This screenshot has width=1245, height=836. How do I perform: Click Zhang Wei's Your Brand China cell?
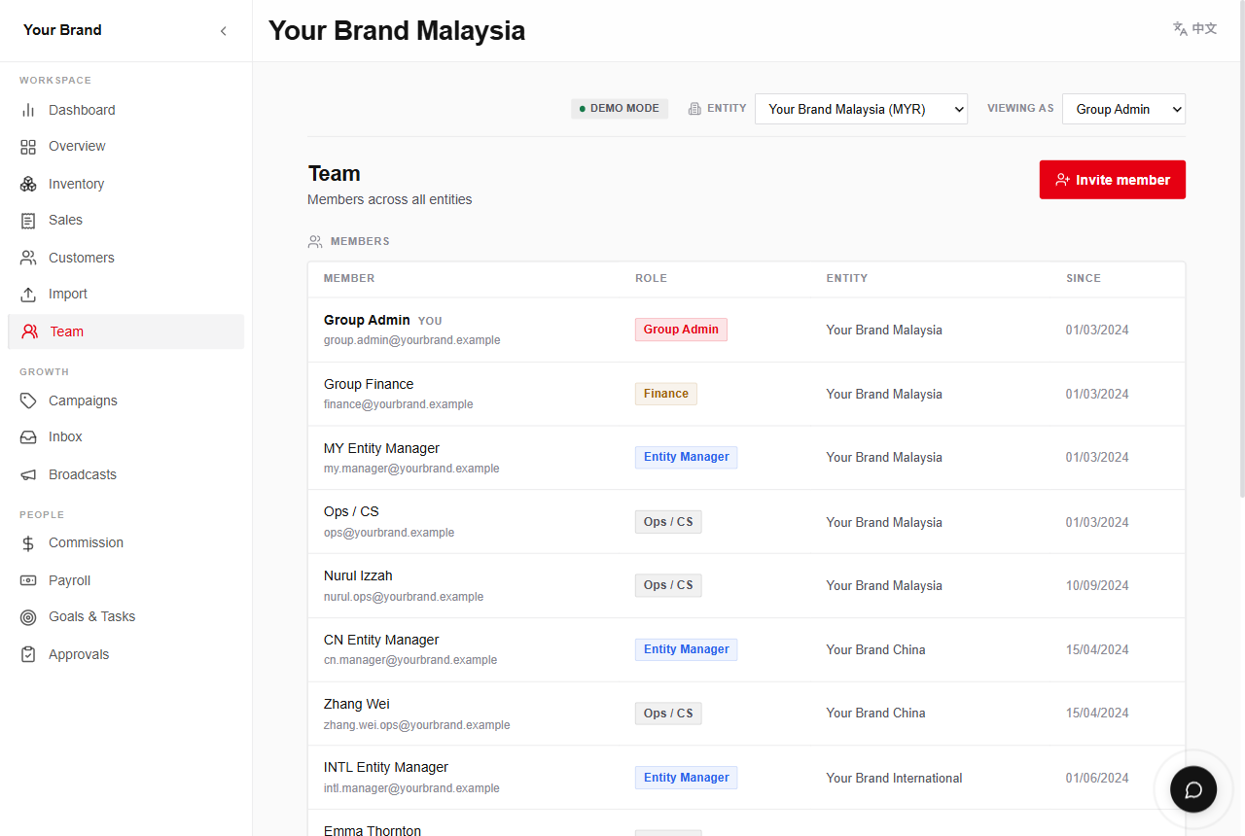tap(876, 714)
